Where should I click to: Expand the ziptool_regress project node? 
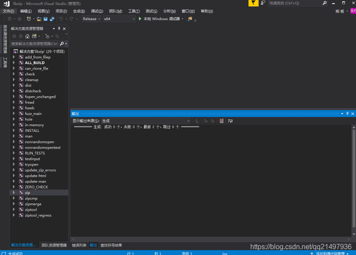pos(14,215)
